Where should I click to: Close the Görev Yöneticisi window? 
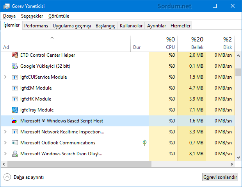click(233, 6)
